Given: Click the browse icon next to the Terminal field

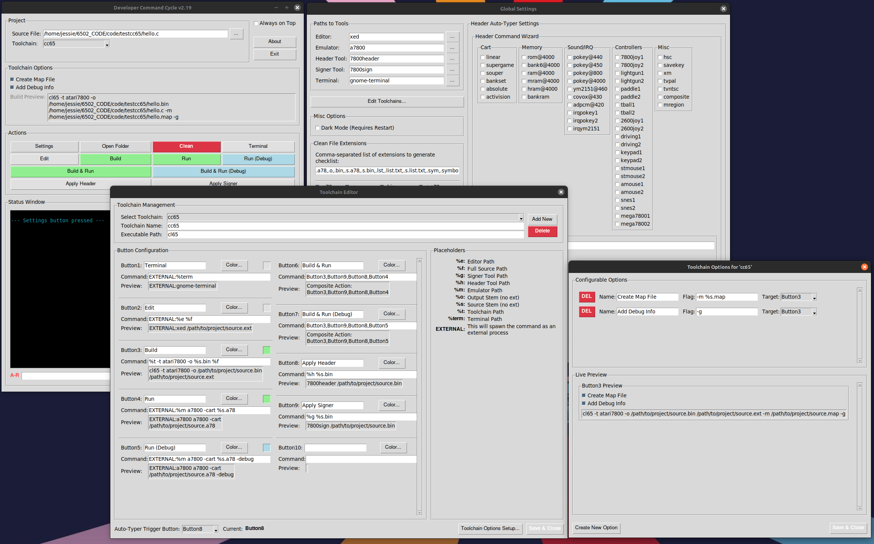Looking at the screenshot, I should (x=452, y=81).
